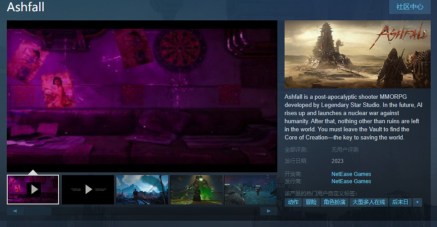View the green glowing creature screenshot

(x=196, y=190)
